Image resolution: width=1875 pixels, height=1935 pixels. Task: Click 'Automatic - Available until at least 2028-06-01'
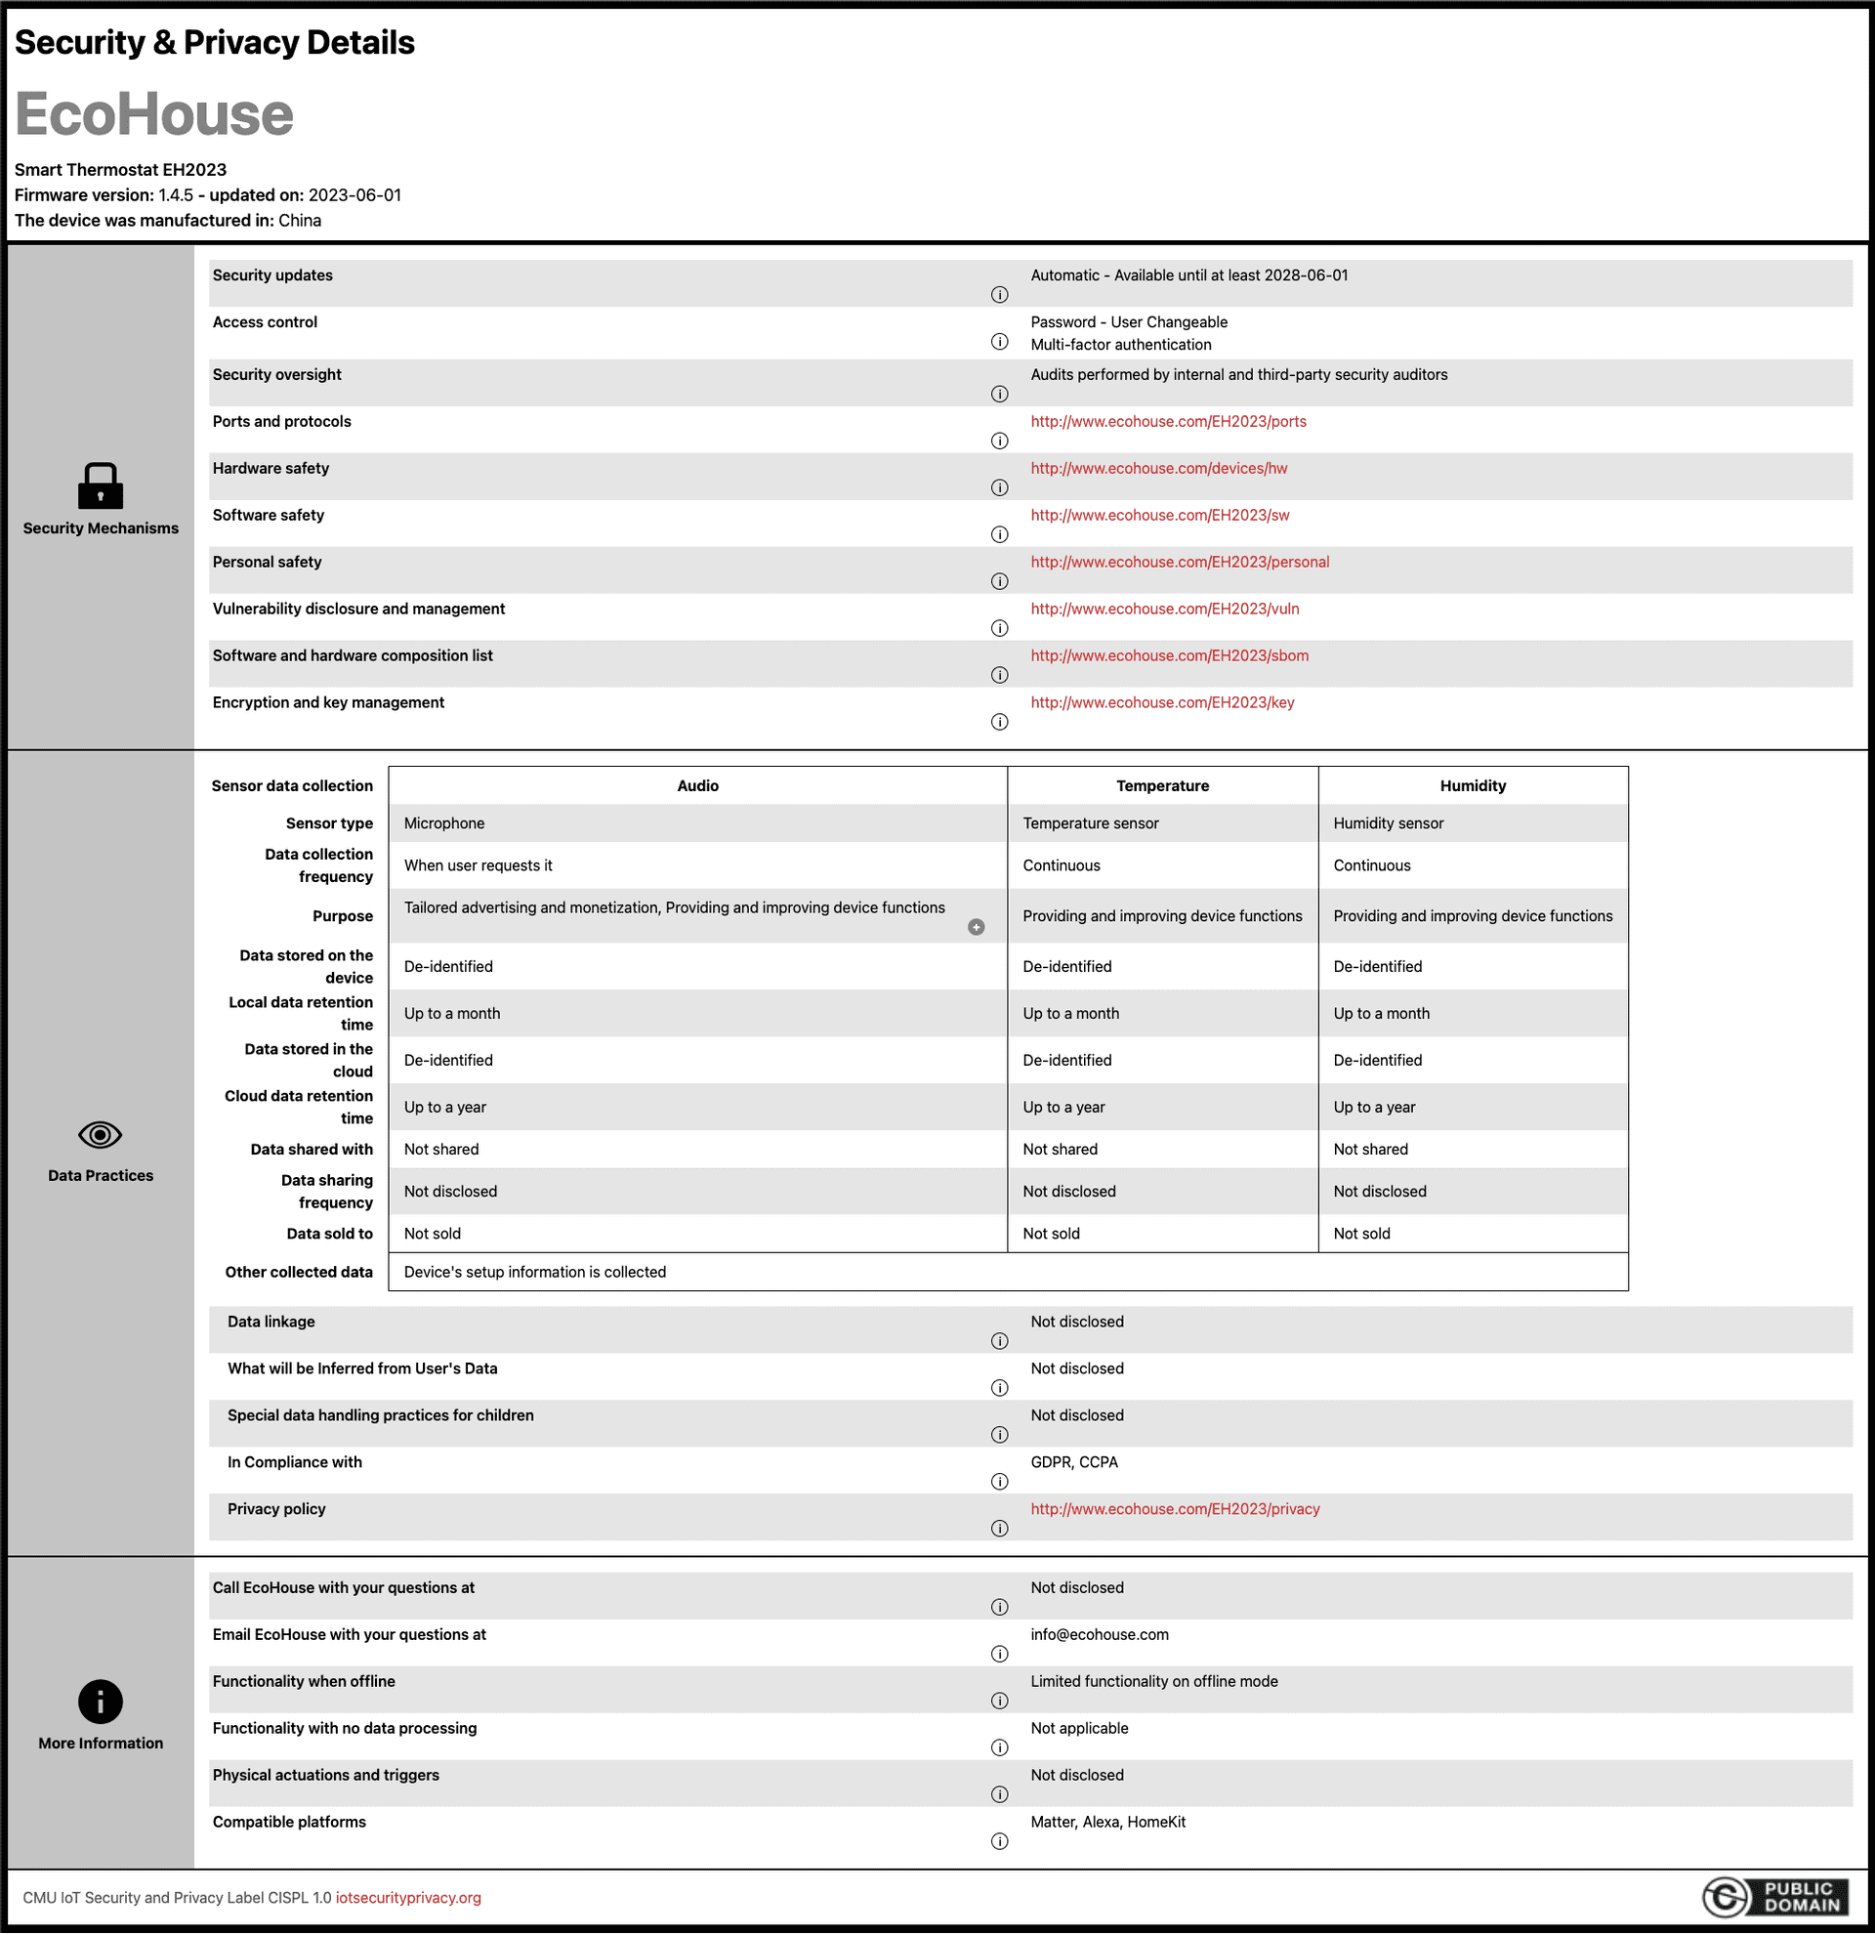pos(1189,275)
